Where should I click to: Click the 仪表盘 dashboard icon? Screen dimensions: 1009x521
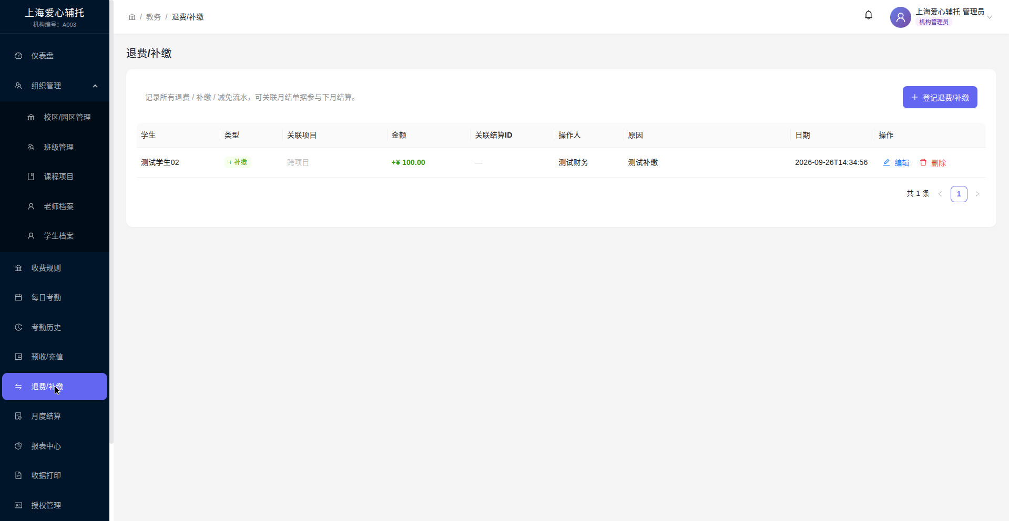pyautogui.click(x=18, y=56)
